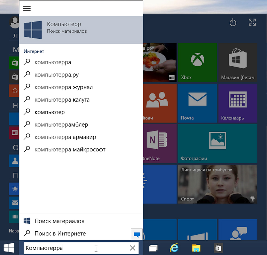Click the Назад back link
This screenshot has width=267, height=255.
14,231
